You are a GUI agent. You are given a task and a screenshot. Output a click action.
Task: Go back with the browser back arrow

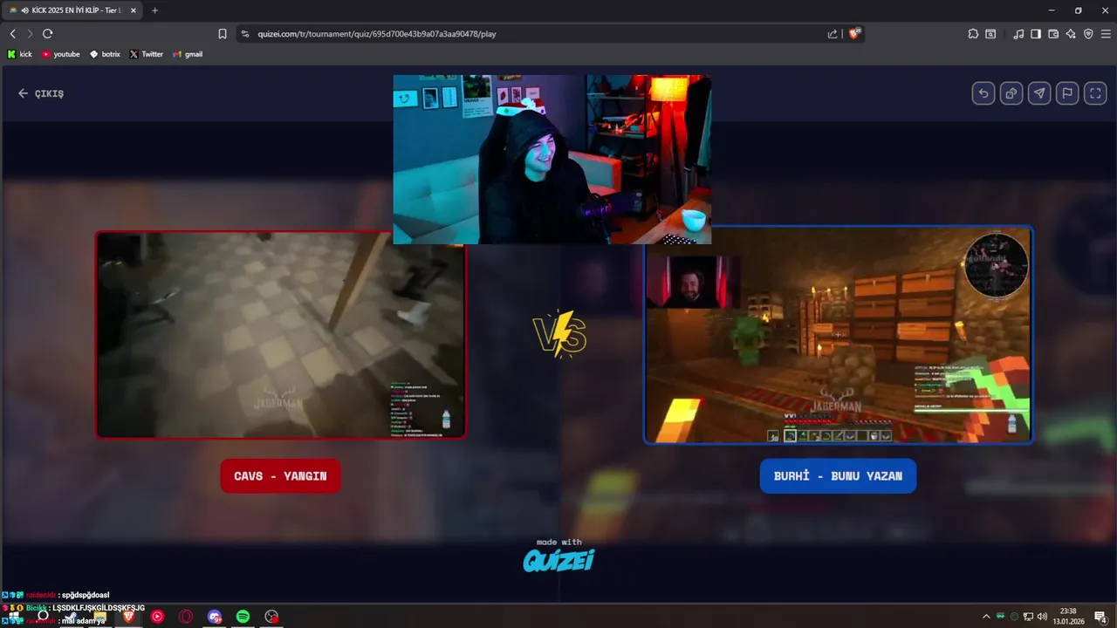point(13,33)
